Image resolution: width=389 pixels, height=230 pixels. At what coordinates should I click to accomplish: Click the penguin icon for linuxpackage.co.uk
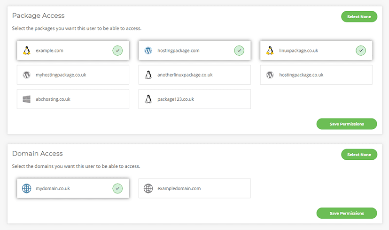pos(270,51)
